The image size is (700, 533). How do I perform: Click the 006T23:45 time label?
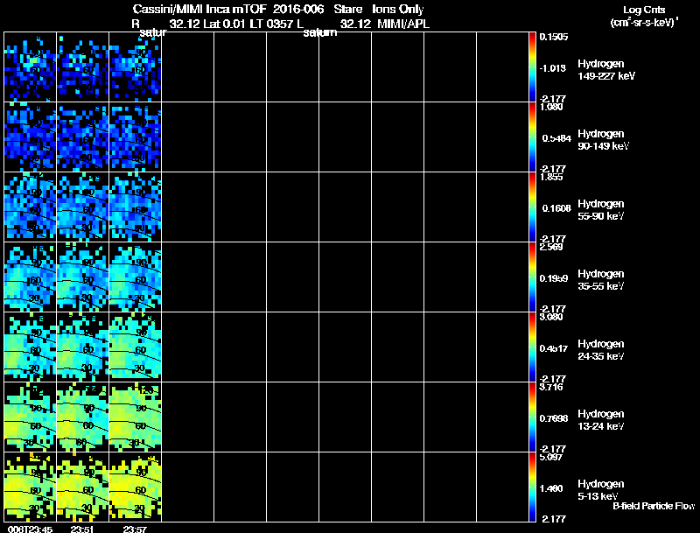[31, 529]
